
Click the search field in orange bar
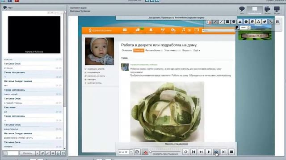pos(219,31)
